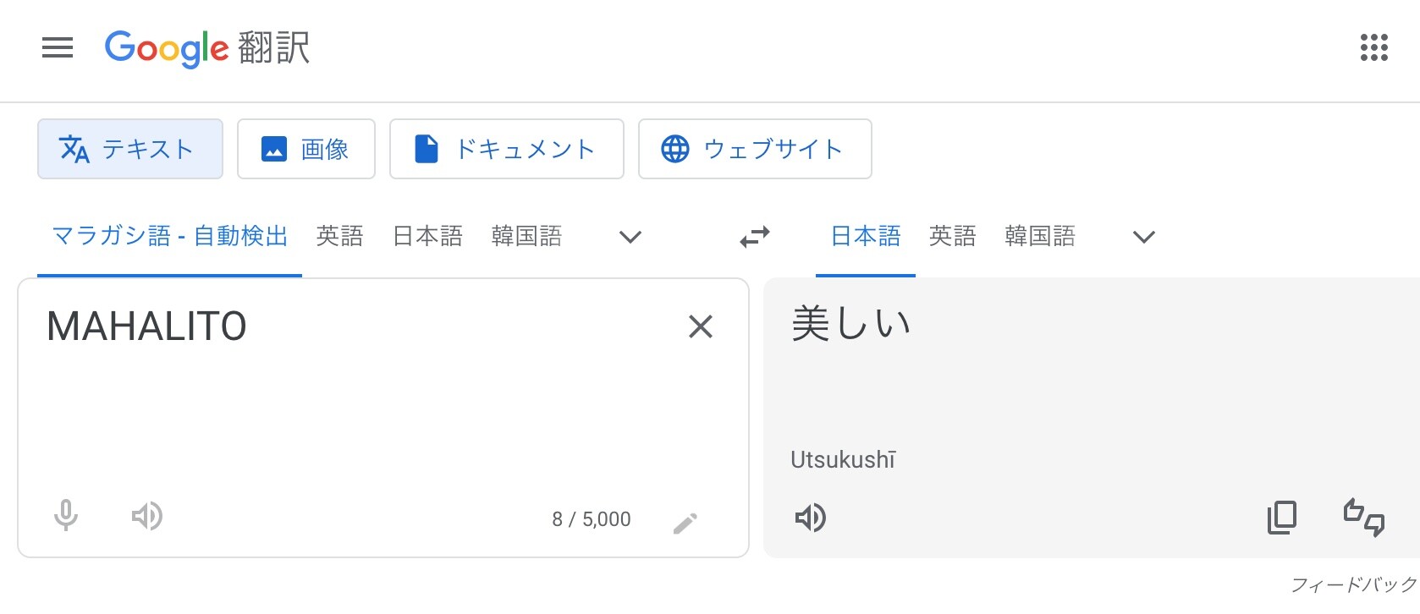The width and height of the screenshot is (1420, 614).
Task: Rate this translation with thumbs icon
Action: pos(1364,518)
